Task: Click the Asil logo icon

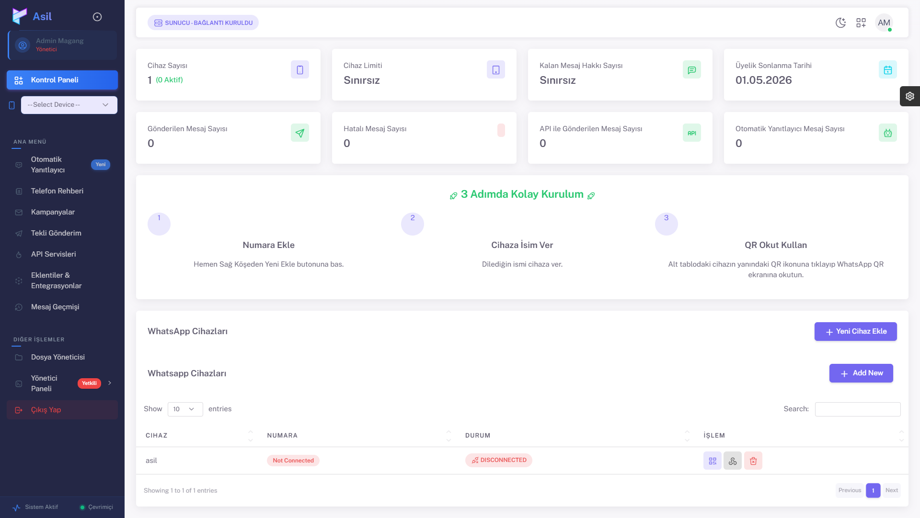Action: coord(20,16)
